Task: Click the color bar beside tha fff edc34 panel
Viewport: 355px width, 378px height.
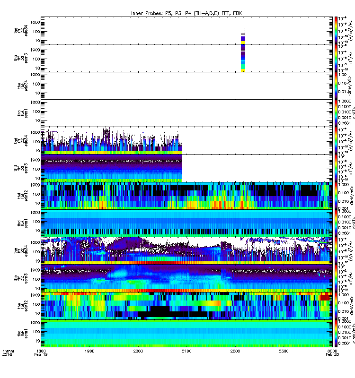Action: pos(336,30)
